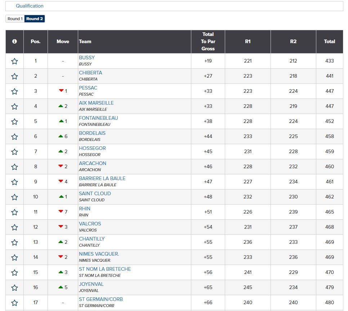Viewport: 348px width, 311px height.
Task: View the JOYENVAL team link
Action: (x=91, y=284)
